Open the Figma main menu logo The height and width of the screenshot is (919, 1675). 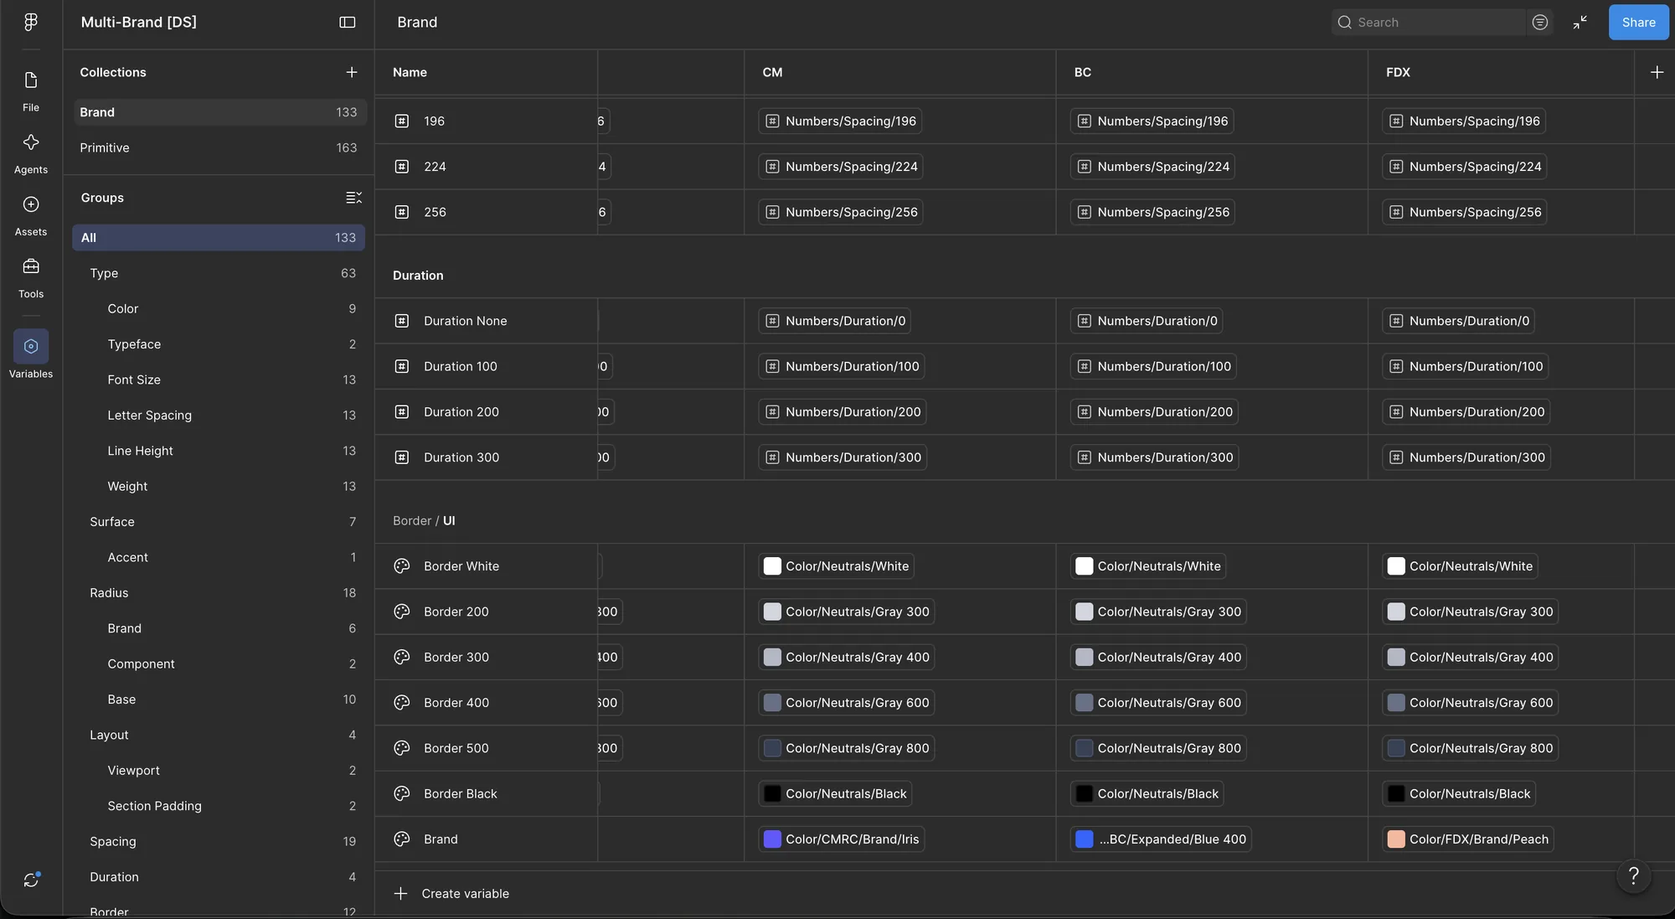[x=31, y=22]
